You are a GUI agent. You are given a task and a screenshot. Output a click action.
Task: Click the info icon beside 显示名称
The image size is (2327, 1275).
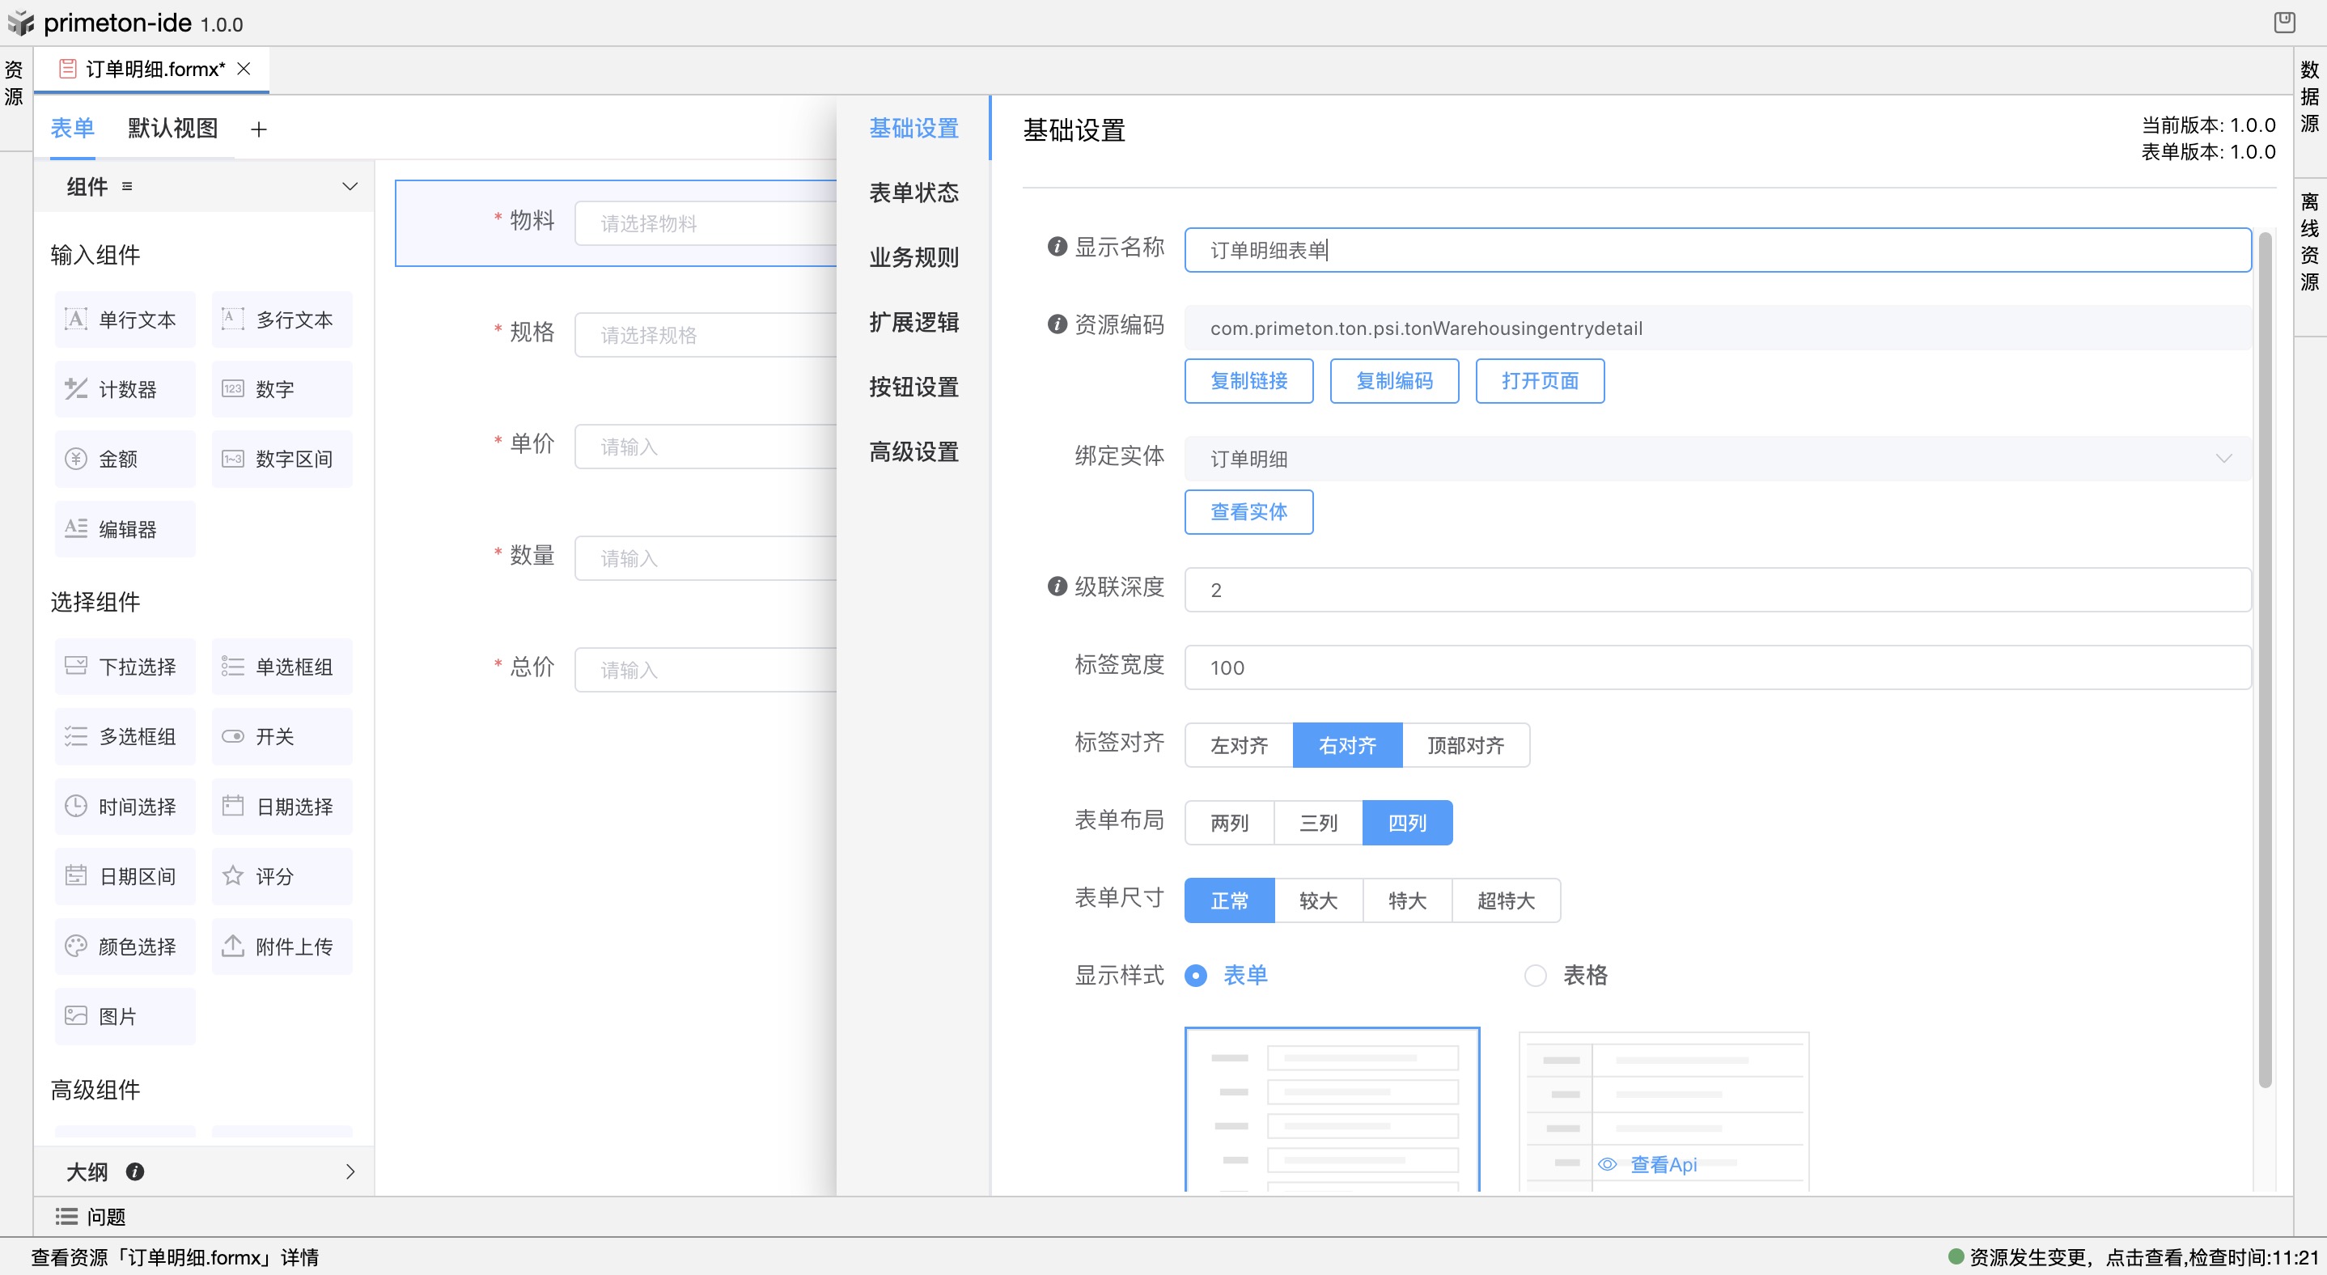click(x=1057, y=247)
